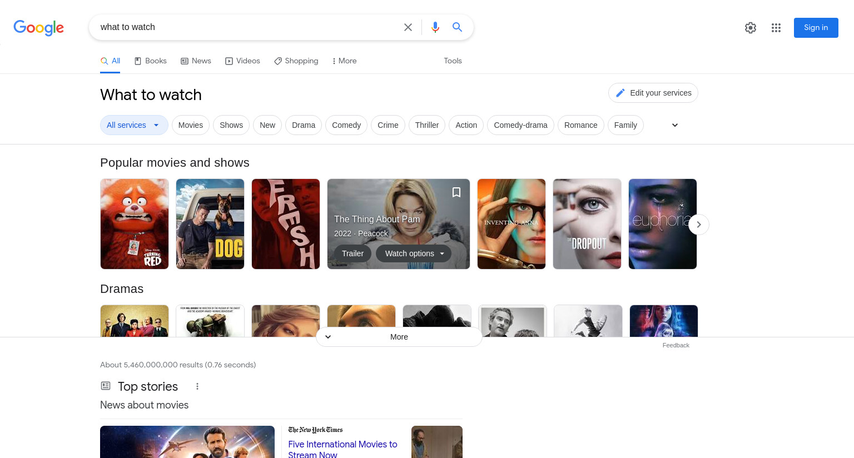Click the Google logo
Screen dimensions: 854x458
tap(39, 27)
